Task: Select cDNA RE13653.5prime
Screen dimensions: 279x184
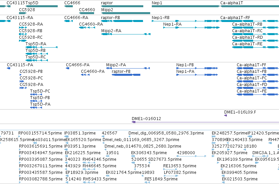Action: pos(180,166)
